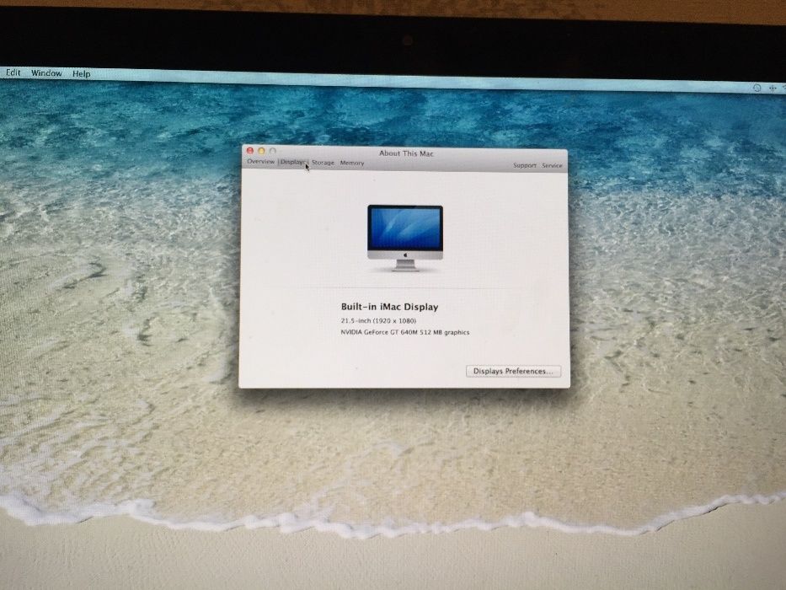
Task: Click the Support link
Action: coord(524,165)
